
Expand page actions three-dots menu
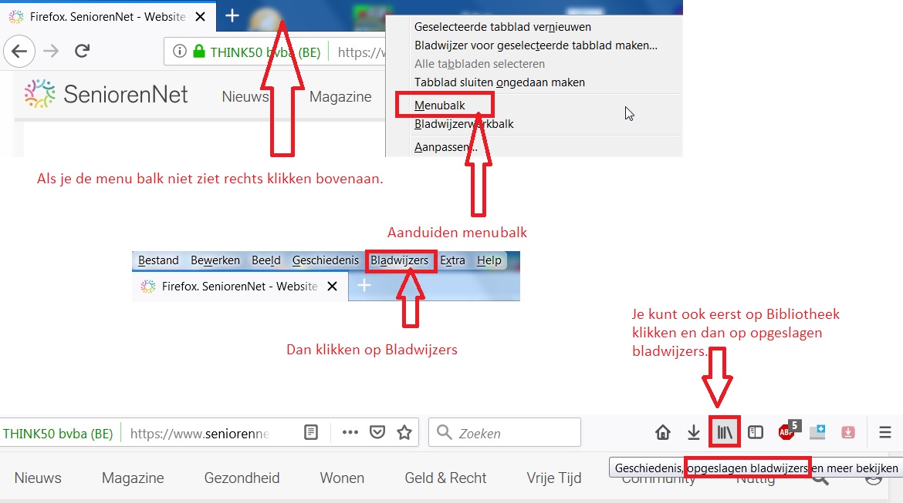click(x=350, y=432)
